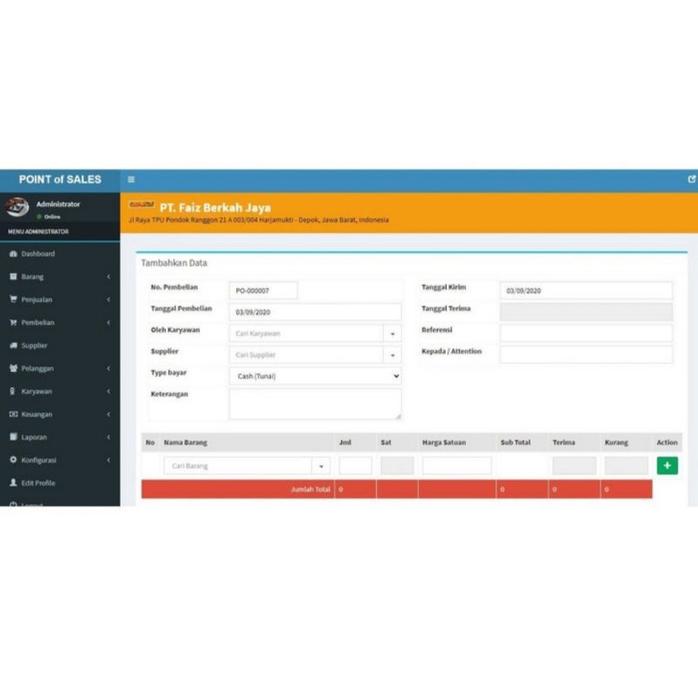Select the Dashboard icon in the sidebar
Viewport: 698px width, 698px height.
pos(11,254)
